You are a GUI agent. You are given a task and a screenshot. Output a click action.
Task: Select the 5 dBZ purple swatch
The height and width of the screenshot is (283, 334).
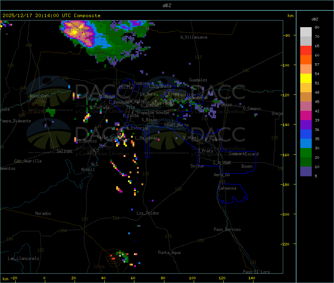pyautogui.click(x=306, y=171)
